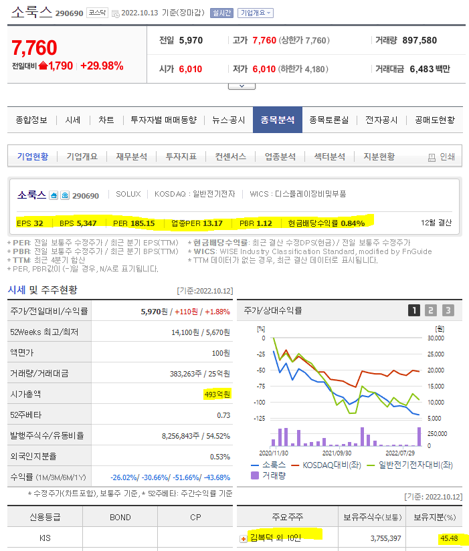Click the BOND column header

tap(120, 518)
